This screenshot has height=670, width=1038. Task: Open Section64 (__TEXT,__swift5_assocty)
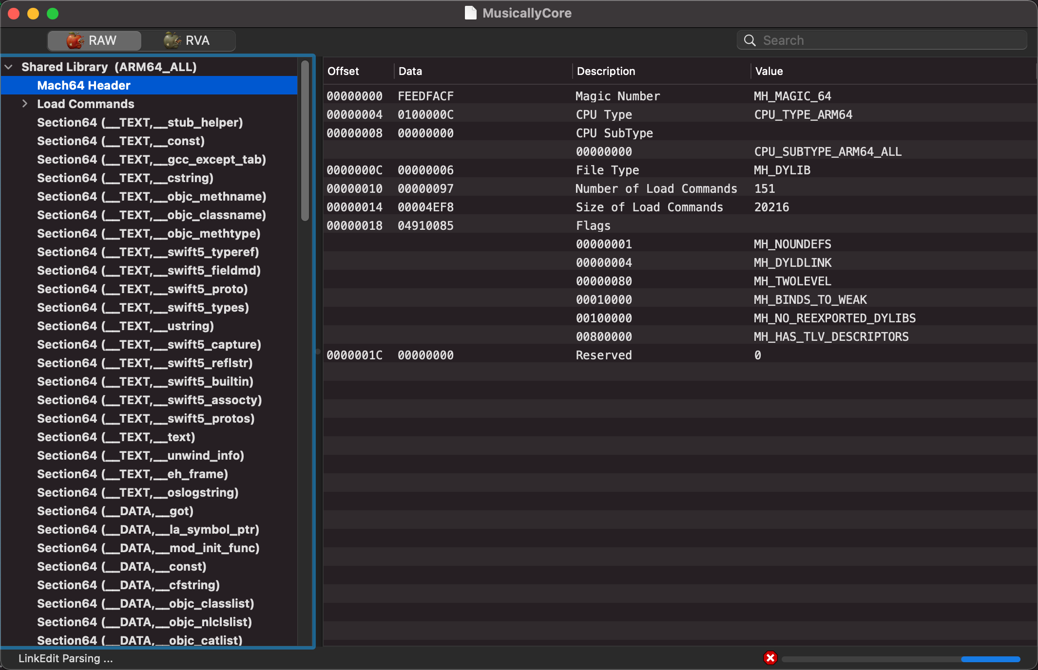coord(150,400)
